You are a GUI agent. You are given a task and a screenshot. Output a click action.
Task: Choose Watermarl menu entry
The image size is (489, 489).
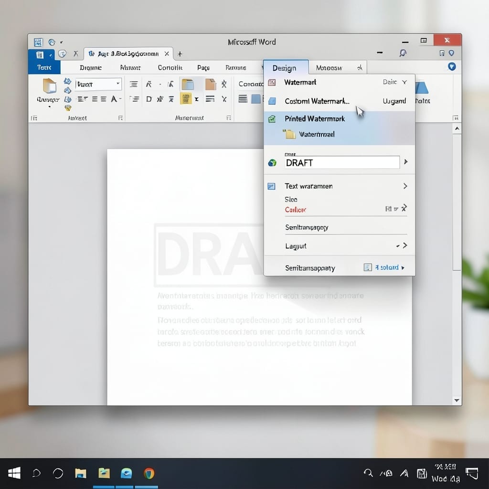point(300,82)
